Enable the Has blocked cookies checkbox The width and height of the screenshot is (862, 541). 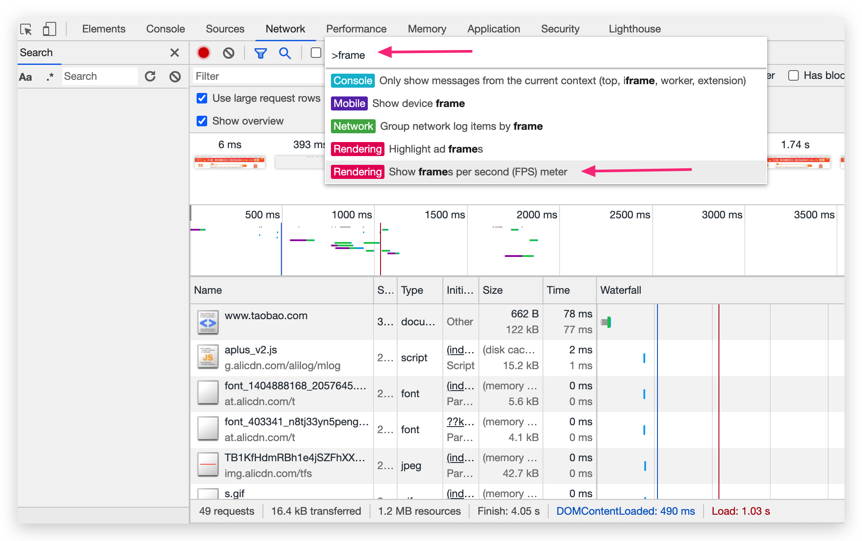click(793, 75)
